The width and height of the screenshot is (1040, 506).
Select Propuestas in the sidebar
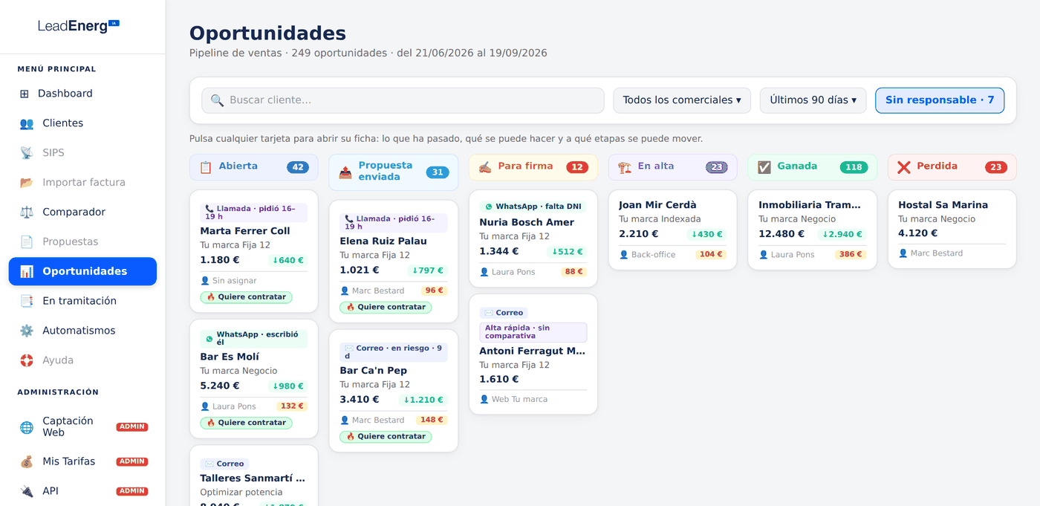(x=82, y=242)
